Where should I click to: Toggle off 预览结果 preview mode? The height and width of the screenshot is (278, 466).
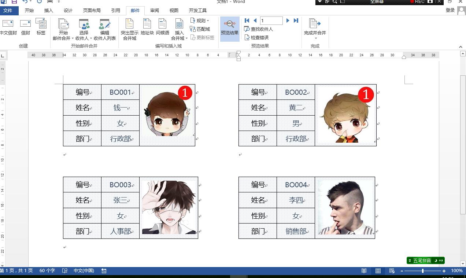point(229,29)
